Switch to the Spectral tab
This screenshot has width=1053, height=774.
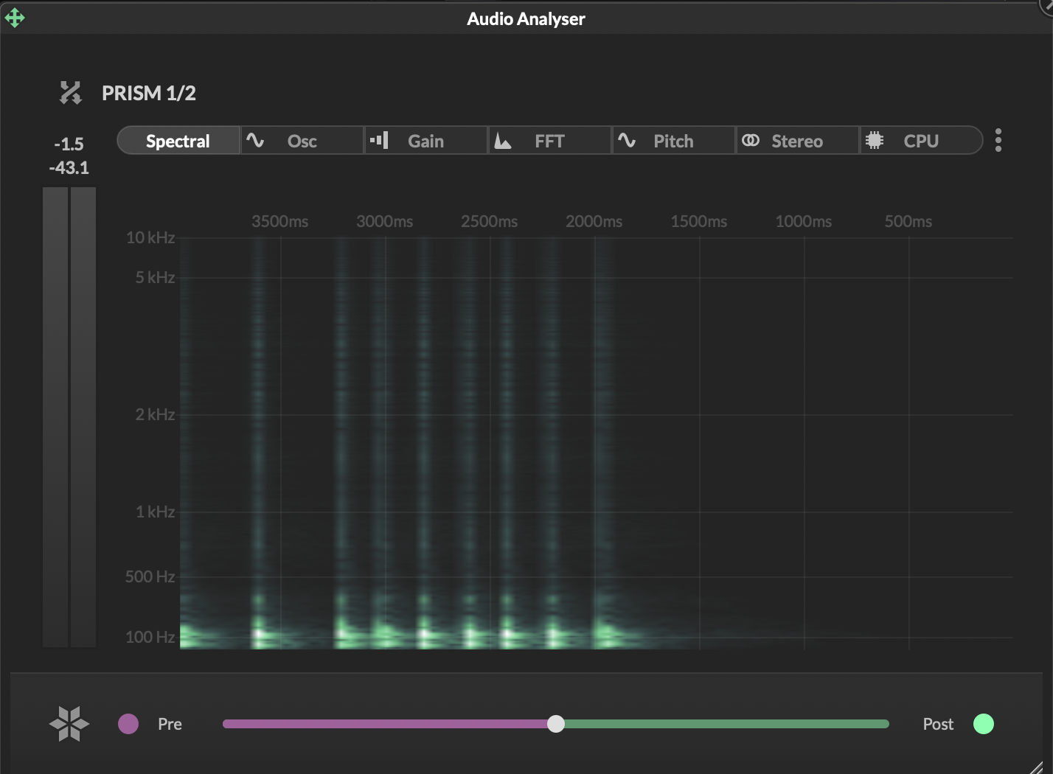pos(178,140)
